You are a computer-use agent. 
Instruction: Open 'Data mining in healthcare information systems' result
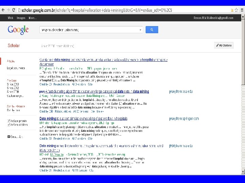(x=101, y=148)
